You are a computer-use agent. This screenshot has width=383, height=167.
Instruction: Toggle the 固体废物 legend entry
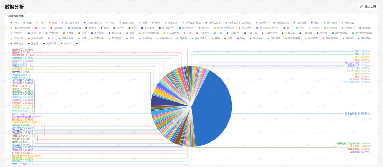(x=330, y=23)
